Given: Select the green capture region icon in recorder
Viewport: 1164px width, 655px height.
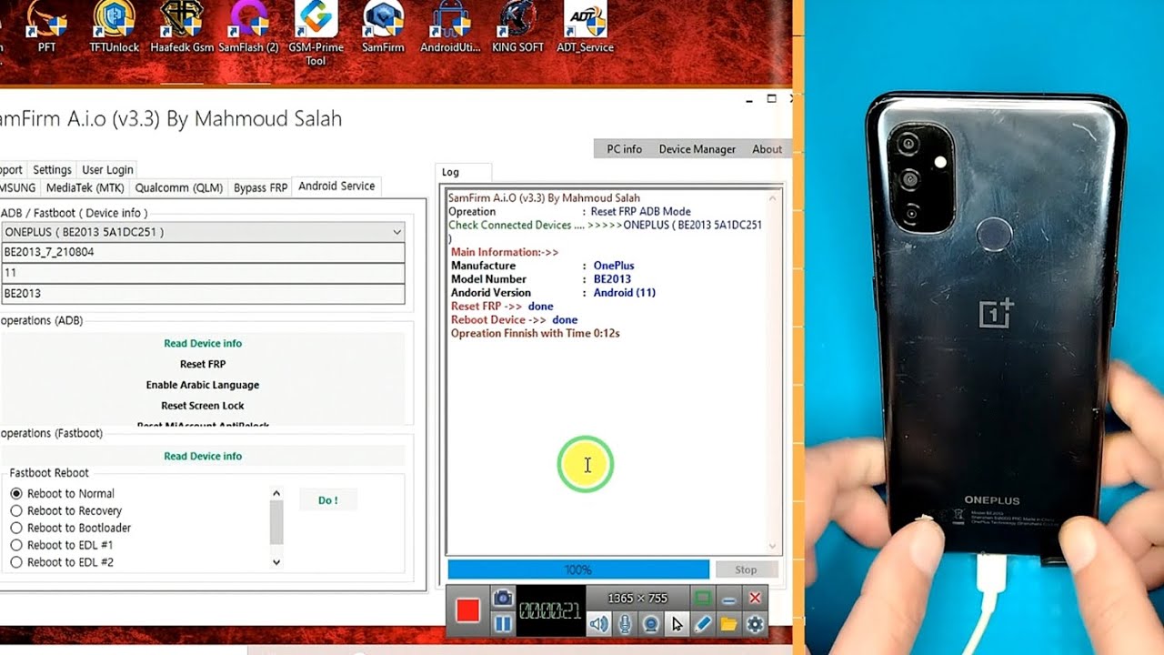Looking at the screenshot, I should pyautogui.click(x=702, y=598).
